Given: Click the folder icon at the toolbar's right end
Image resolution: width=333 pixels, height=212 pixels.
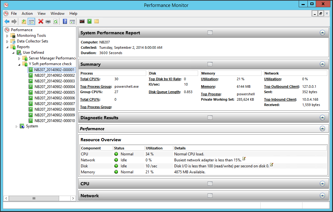Looking at the screenshot, I should [x=97, y=21].
